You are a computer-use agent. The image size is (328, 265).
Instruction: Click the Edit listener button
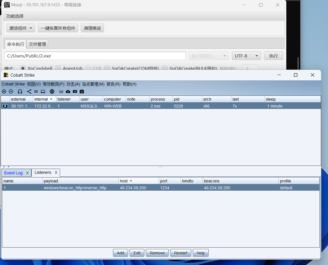[x=137, y=253]
